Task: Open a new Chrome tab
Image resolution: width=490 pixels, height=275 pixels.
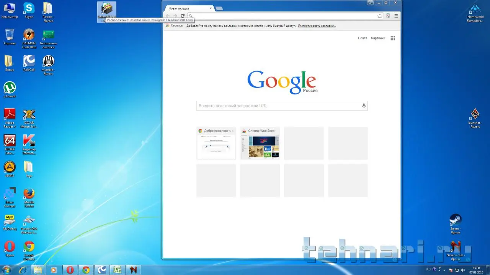Action: pos(219,8)
